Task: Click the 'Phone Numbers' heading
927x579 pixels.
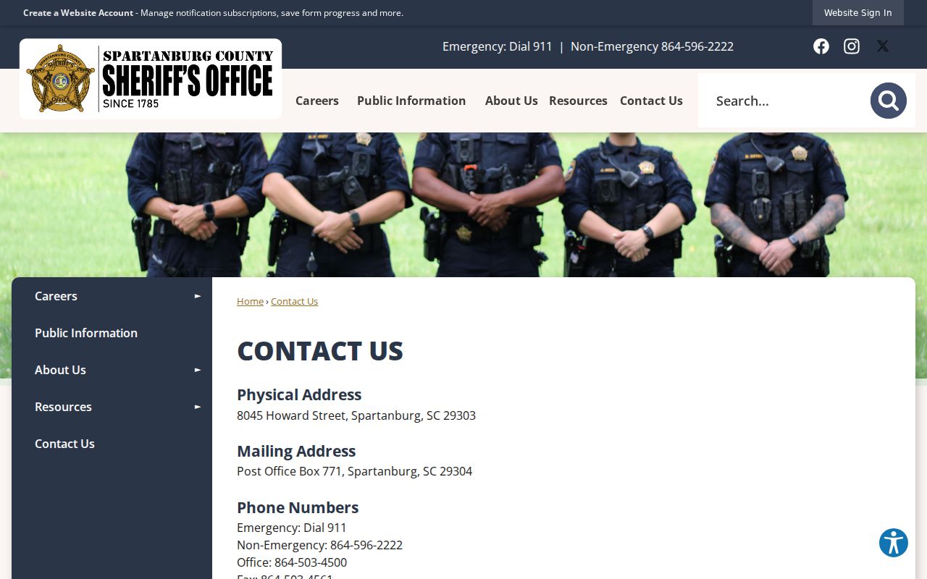Action: 298,507
